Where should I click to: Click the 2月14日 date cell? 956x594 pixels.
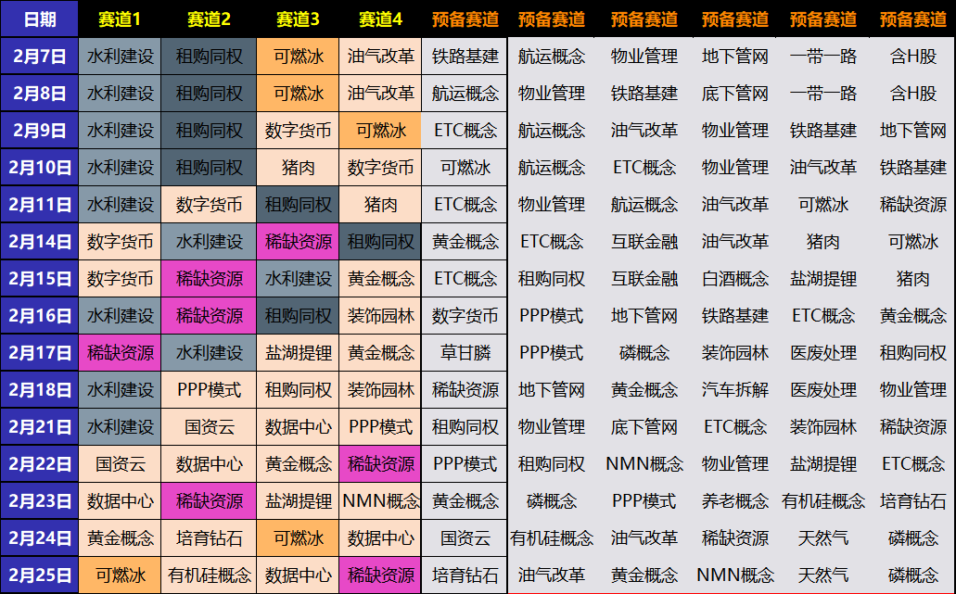(40, 242)
